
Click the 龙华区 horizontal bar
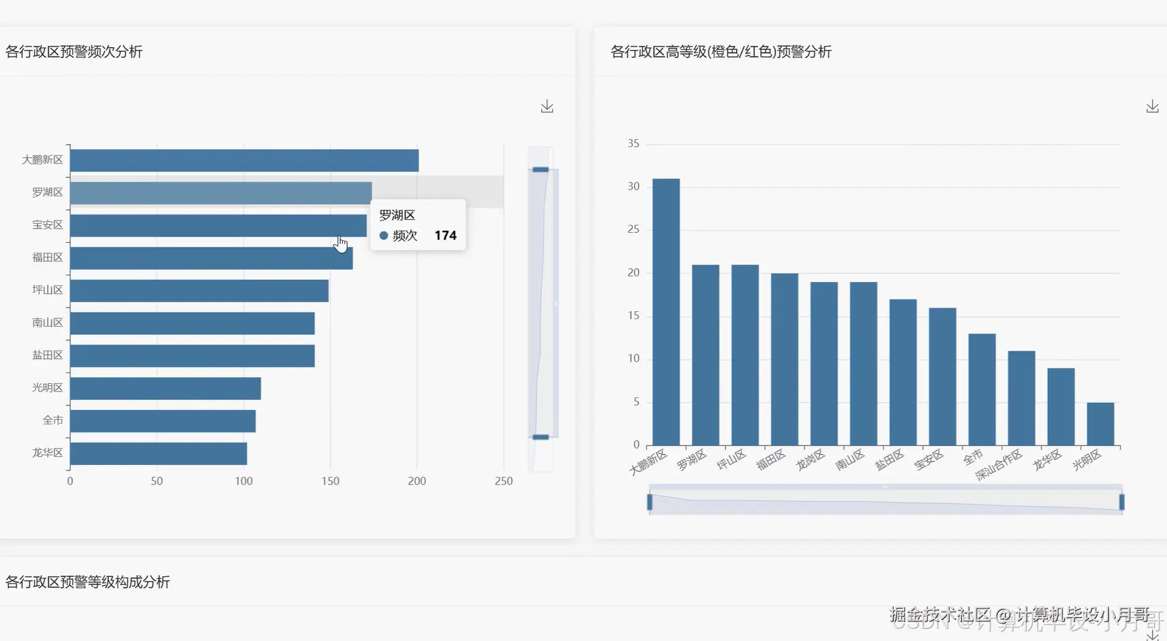tap(159, 453)
